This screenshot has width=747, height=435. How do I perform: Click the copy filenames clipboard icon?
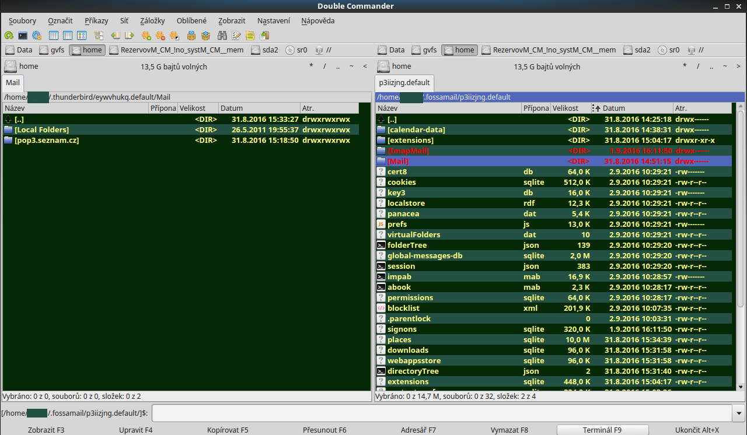(x=264, y=36)
